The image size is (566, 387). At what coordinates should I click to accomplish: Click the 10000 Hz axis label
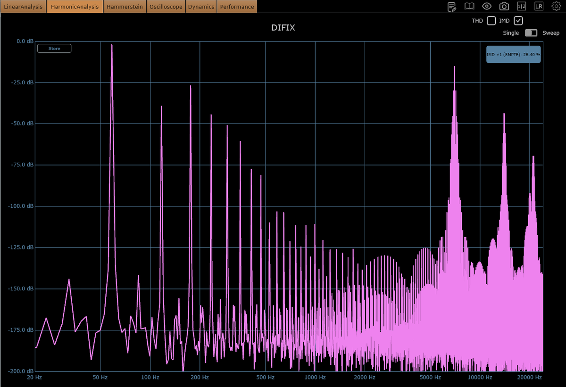479,378
